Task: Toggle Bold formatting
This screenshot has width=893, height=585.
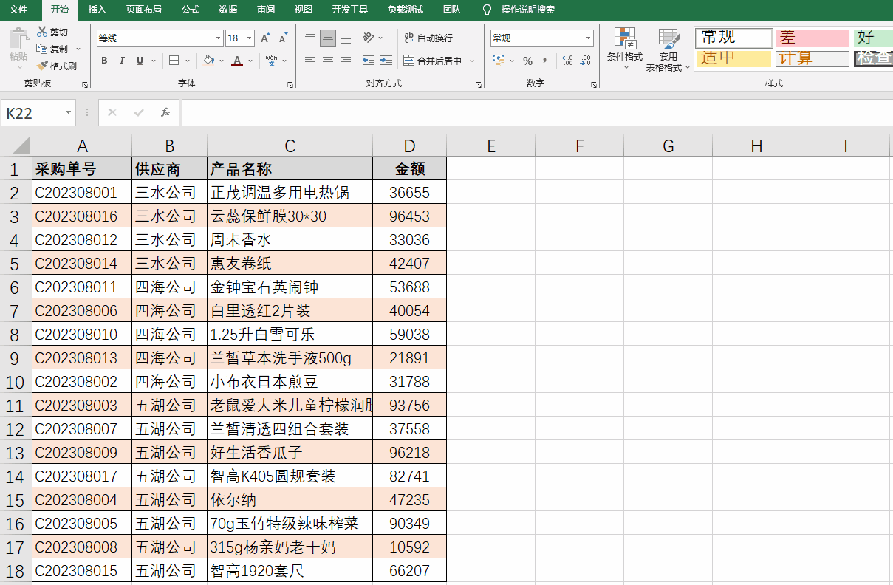Action: [x=104, y=61]
